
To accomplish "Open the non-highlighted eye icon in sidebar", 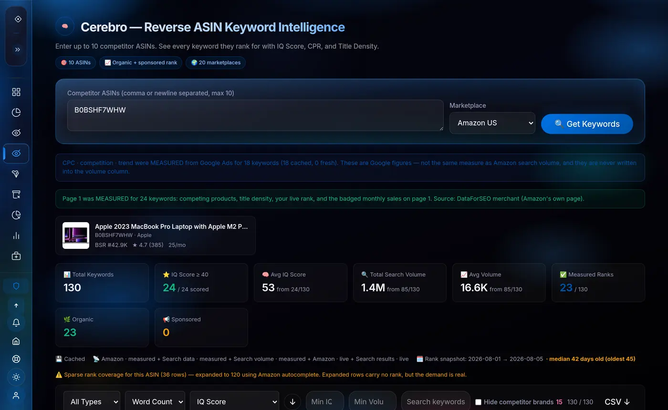I will (x=16, y=133).
